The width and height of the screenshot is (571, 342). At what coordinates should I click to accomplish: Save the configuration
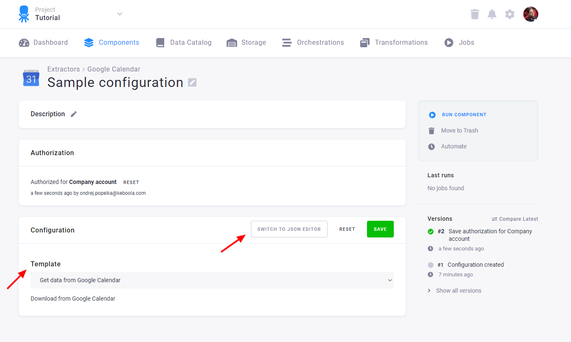380,229
